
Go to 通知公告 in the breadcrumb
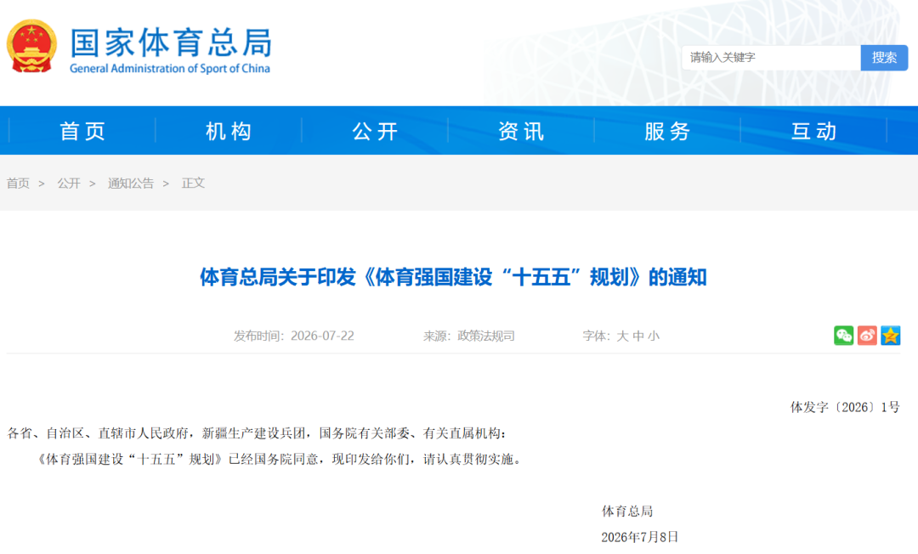pyautogui.click(x=131, y=183)
